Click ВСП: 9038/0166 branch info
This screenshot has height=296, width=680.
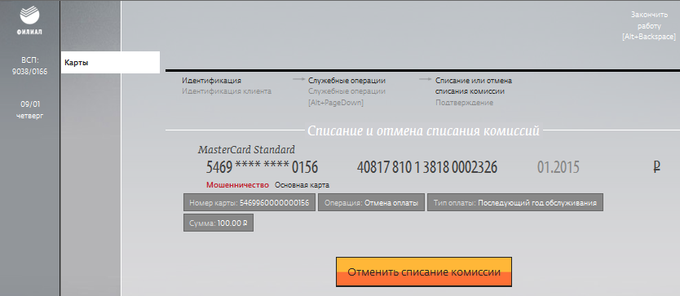(30, 65)
